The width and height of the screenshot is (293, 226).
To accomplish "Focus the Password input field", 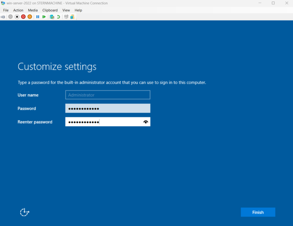I will pyautogui.click(x=108, y=108).
